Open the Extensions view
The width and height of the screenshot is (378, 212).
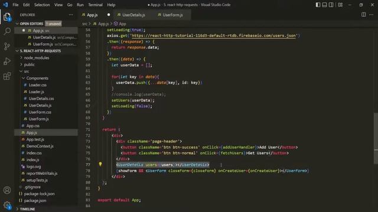[x=7, y=76]
